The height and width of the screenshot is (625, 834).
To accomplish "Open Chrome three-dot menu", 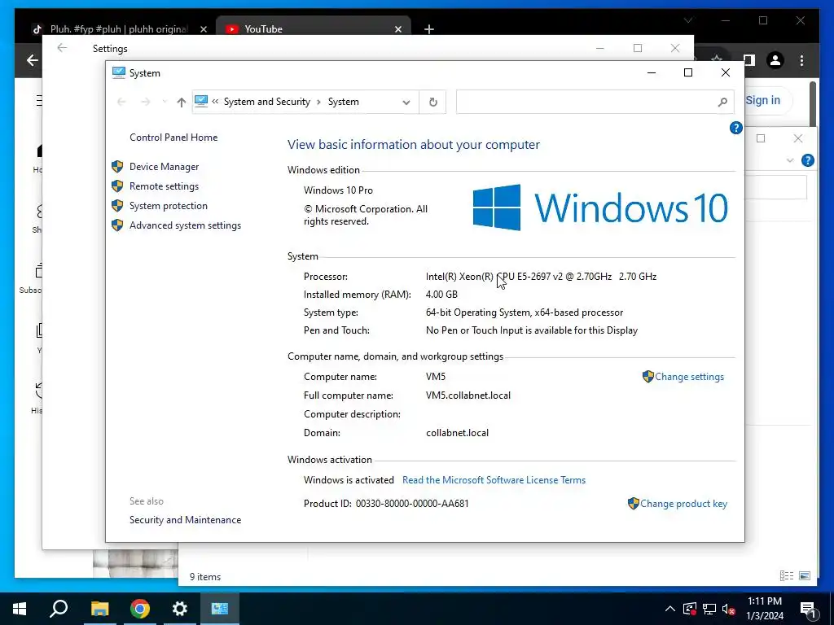I will [x=801, y=60].
